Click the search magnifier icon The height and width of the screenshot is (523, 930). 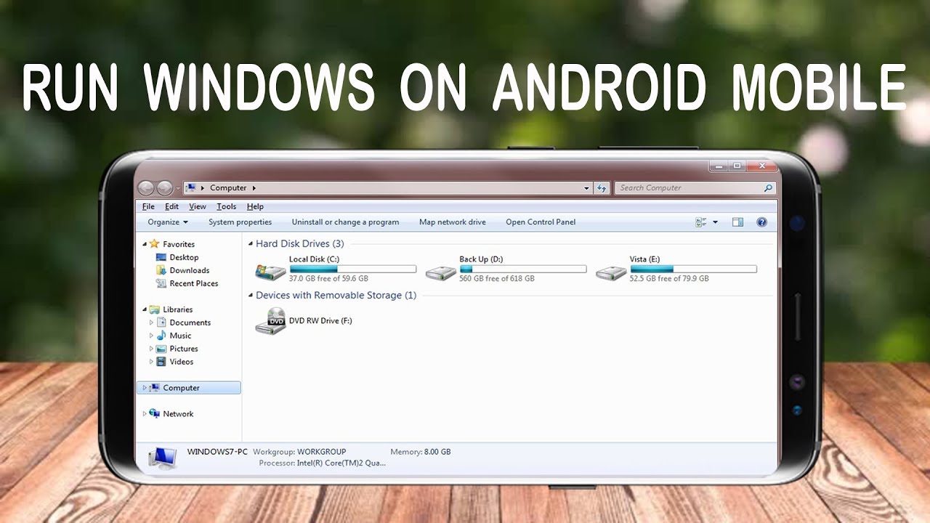pyautogui.click(x=768, y=188)
